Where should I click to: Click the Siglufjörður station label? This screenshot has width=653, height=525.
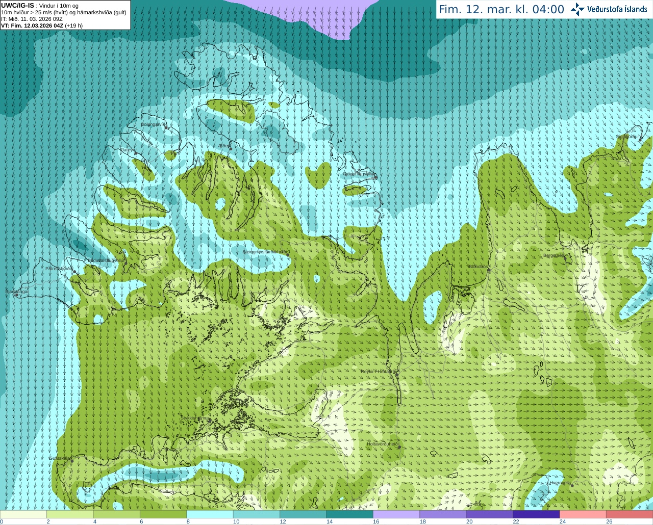[628, 137]
